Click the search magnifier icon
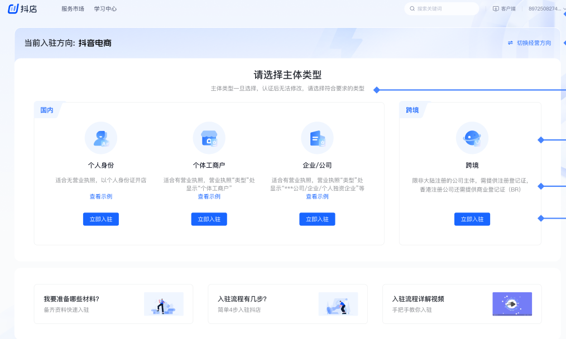 coord(412,9)
